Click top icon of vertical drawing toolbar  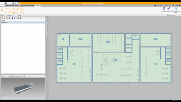pos(48,18)
